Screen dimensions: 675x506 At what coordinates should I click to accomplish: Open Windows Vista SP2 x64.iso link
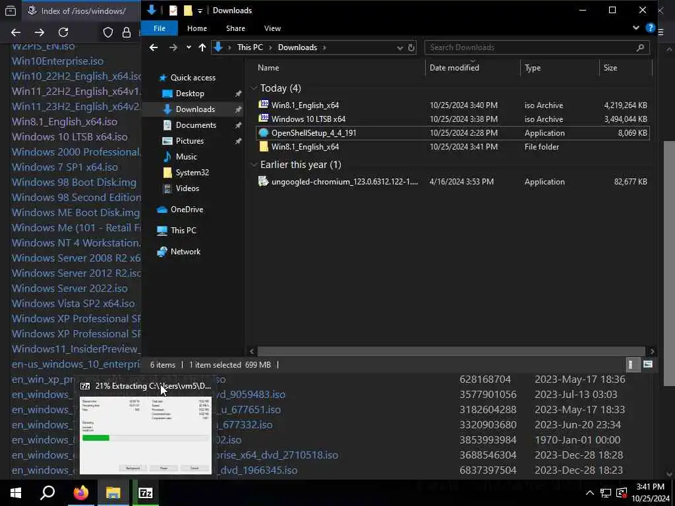click(73, 303)
